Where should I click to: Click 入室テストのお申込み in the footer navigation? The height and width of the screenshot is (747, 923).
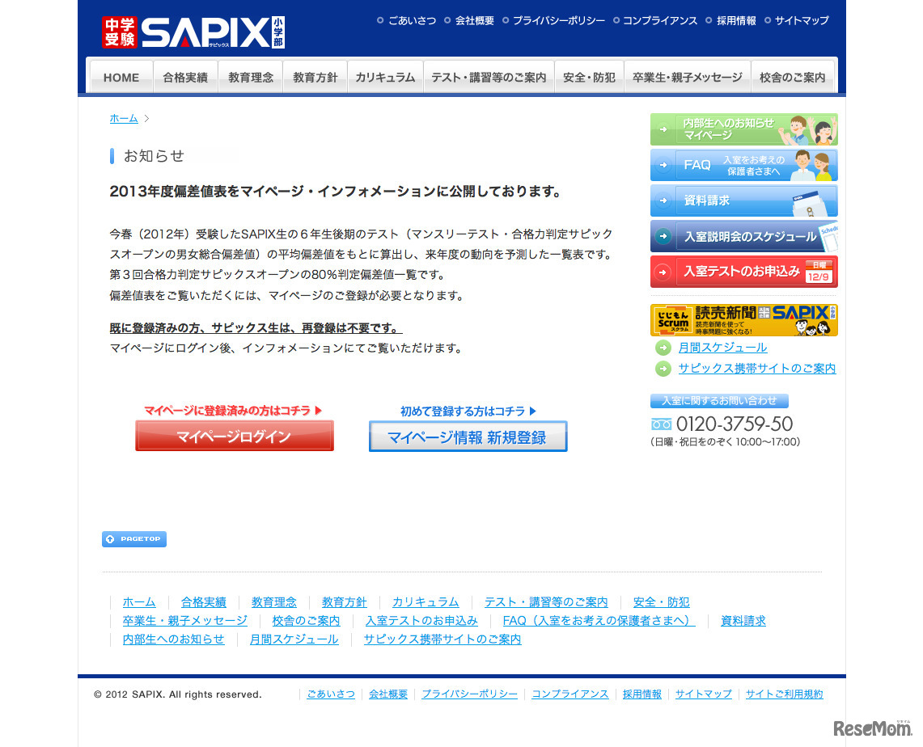tap(421, 621)
